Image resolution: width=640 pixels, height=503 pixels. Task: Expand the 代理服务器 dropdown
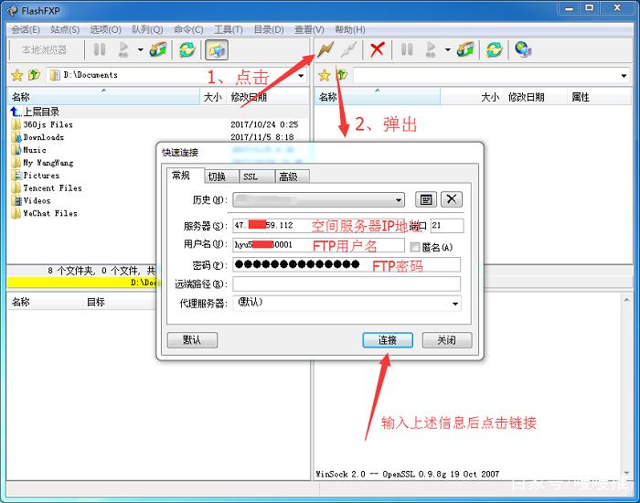tap(455, 304)
